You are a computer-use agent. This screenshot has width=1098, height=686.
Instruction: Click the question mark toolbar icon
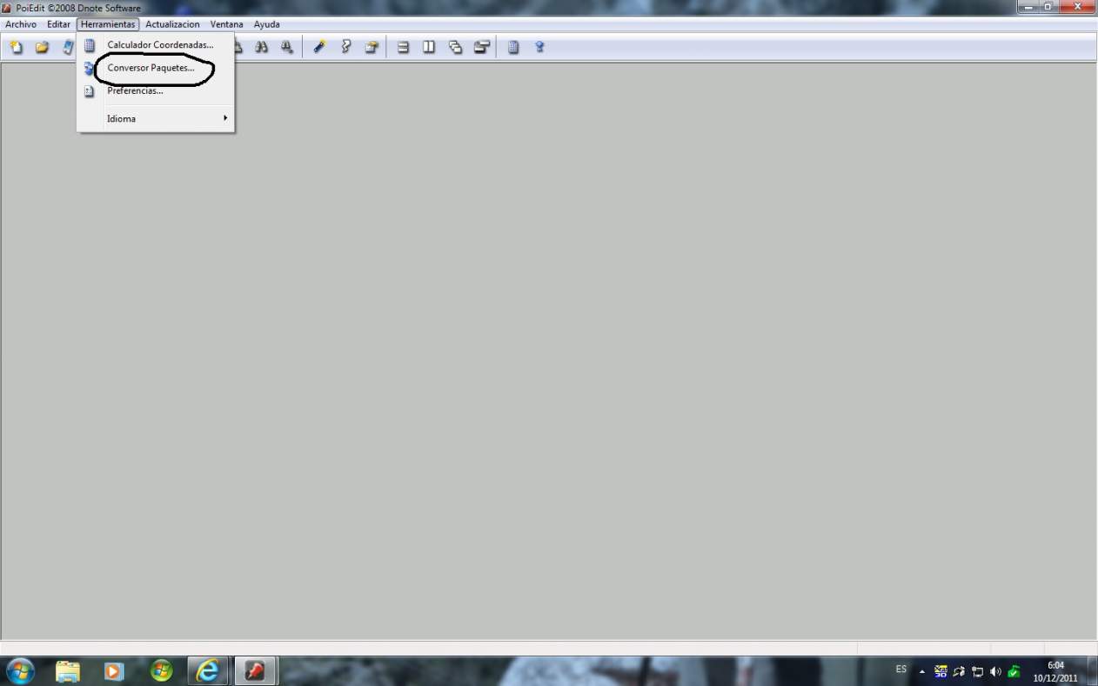[345, 47]
